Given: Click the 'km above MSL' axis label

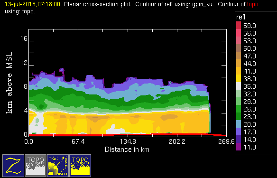Looking at the screenshot, I should point(9,83).
